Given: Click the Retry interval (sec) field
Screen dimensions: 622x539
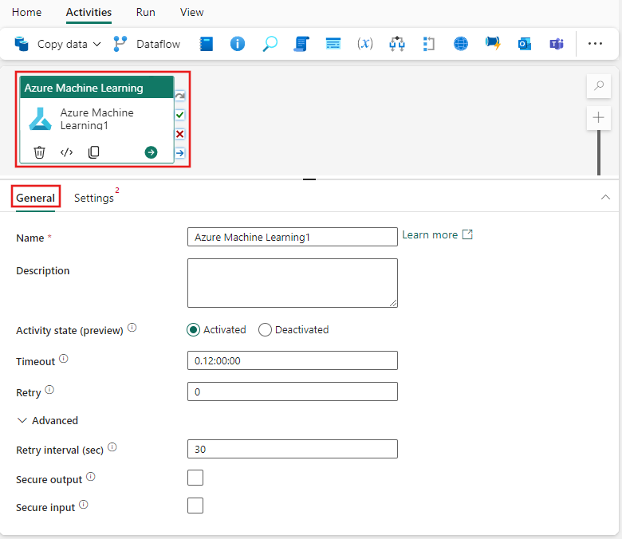Looking at the screenshot, I should (293, 449).
